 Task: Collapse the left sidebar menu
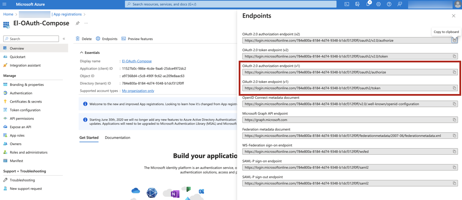point(64,38)
